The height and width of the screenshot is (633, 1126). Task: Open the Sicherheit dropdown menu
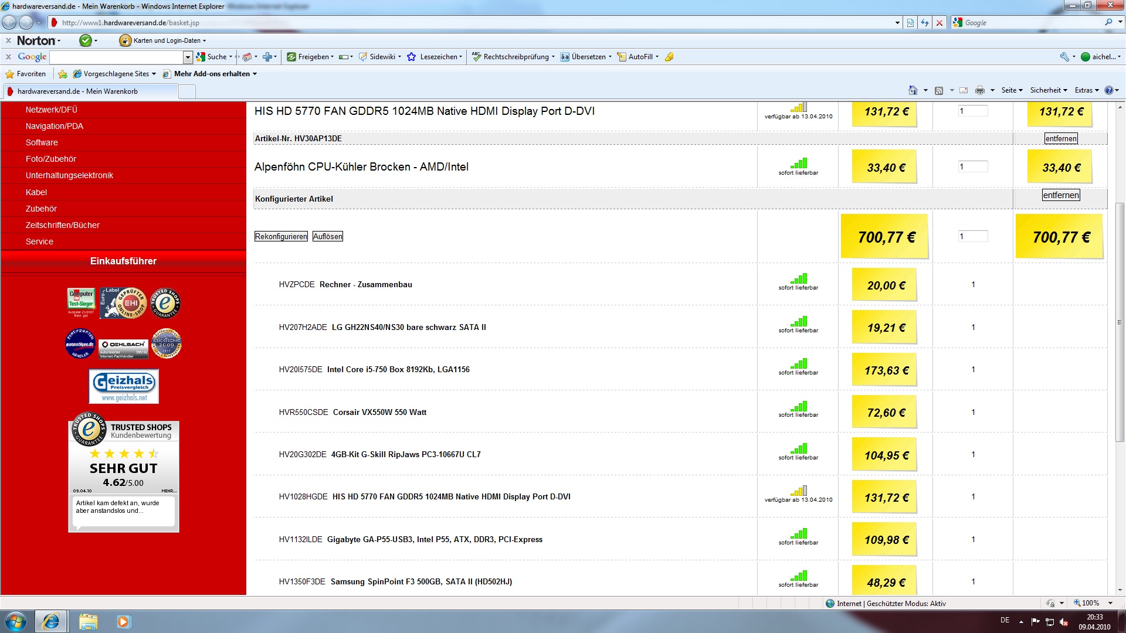coord(1048,90)
